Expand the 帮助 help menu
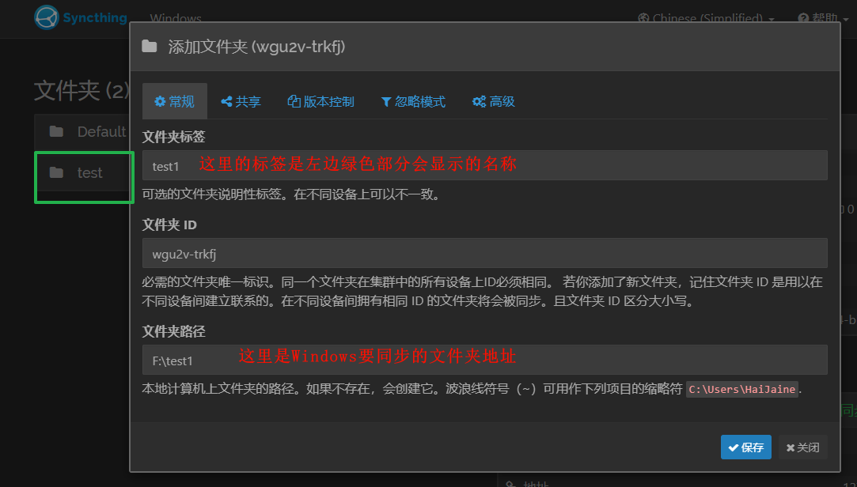 coord(823,18)
